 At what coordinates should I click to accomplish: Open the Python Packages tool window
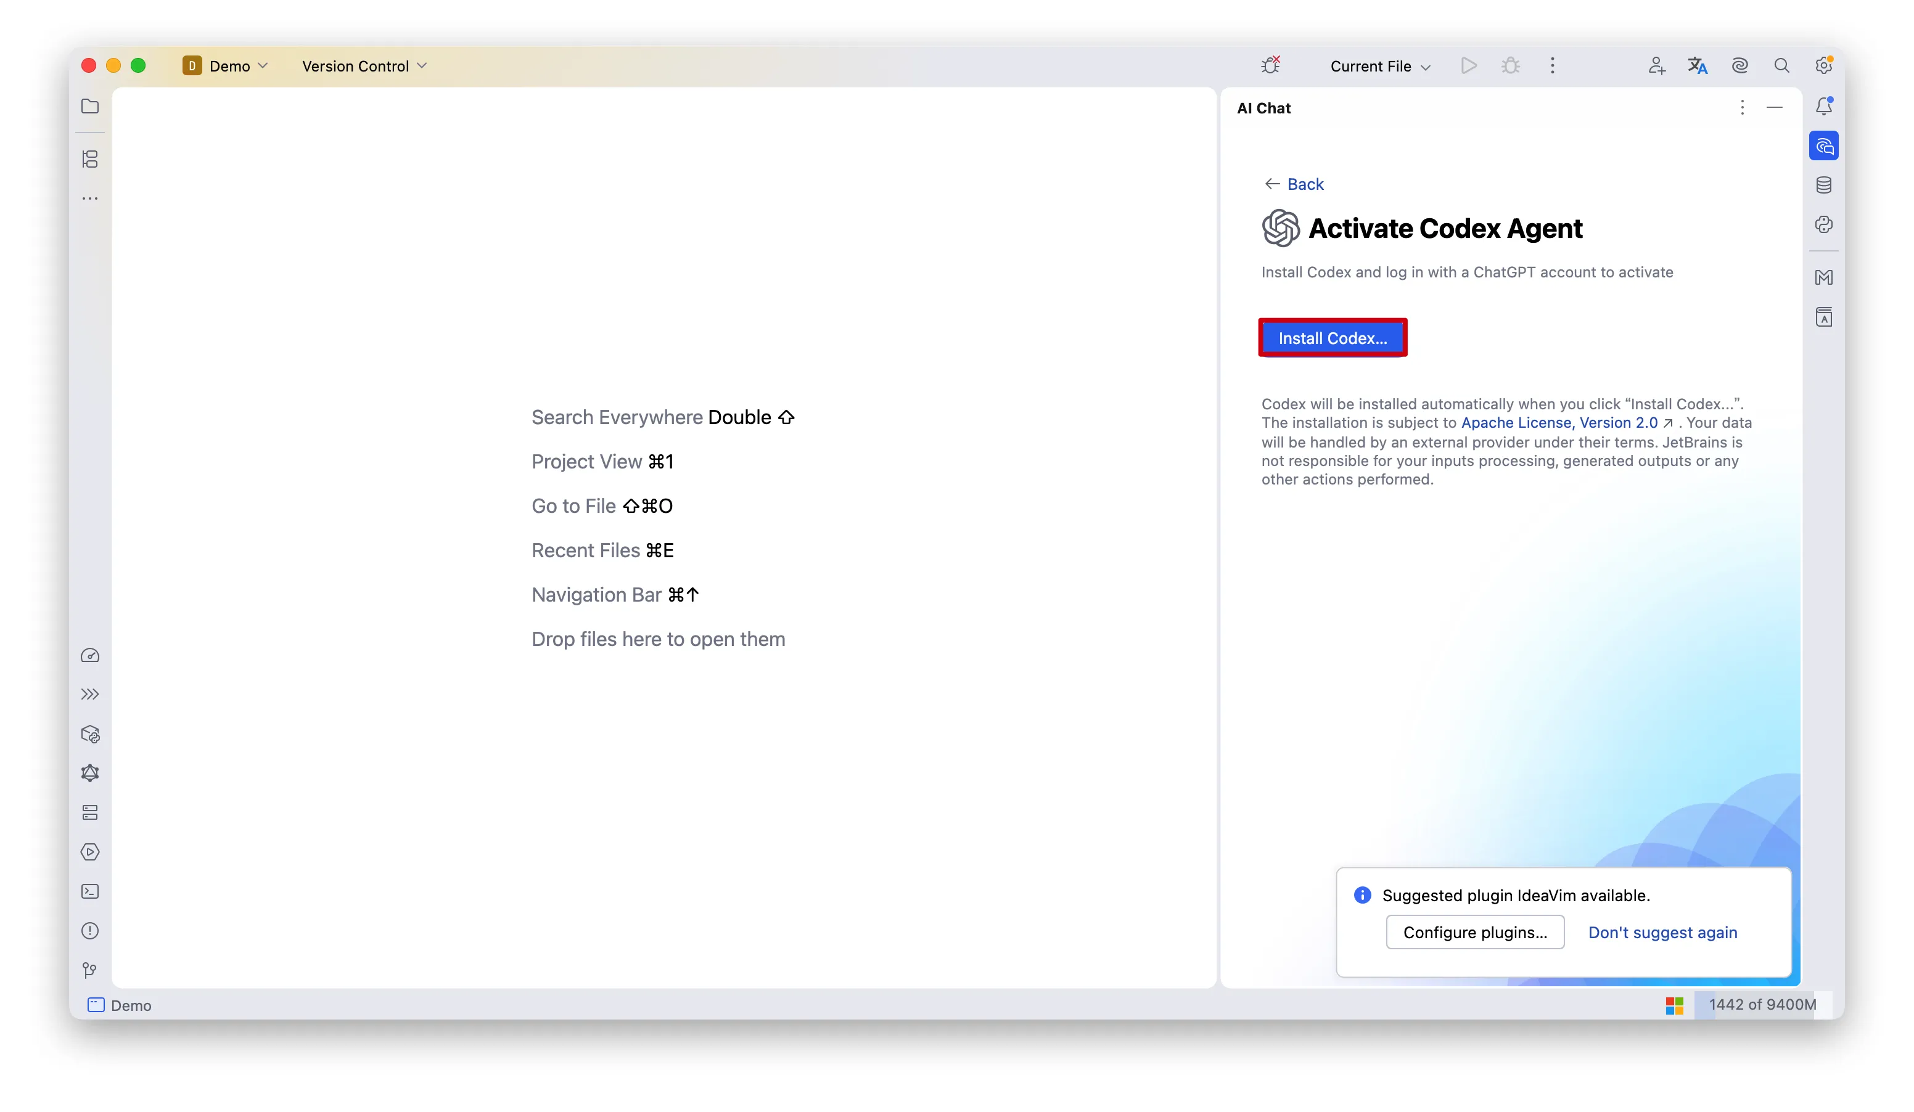tap(89, 734)
